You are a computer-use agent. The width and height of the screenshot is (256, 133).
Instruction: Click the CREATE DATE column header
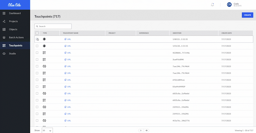(227, 33)
